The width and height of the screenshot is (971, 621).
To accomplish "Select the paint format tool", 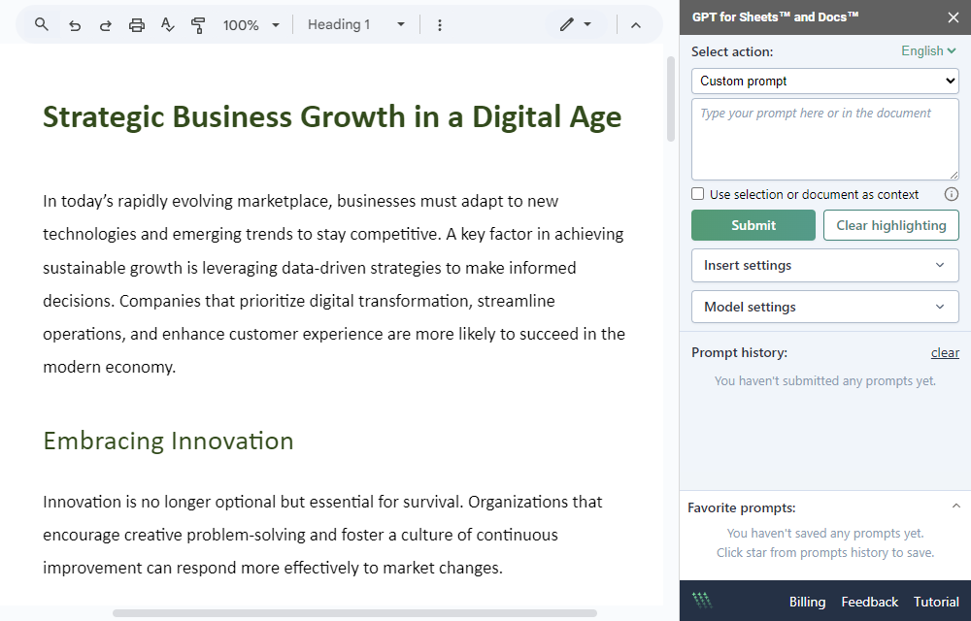I will (197, 23).
